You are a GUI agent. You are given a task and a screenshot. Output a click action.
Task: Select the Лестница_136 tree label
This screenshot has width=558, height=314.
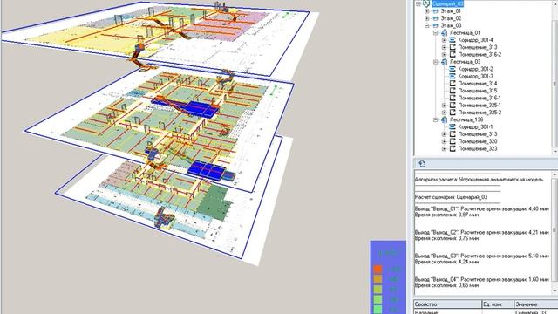click(466, 119)
